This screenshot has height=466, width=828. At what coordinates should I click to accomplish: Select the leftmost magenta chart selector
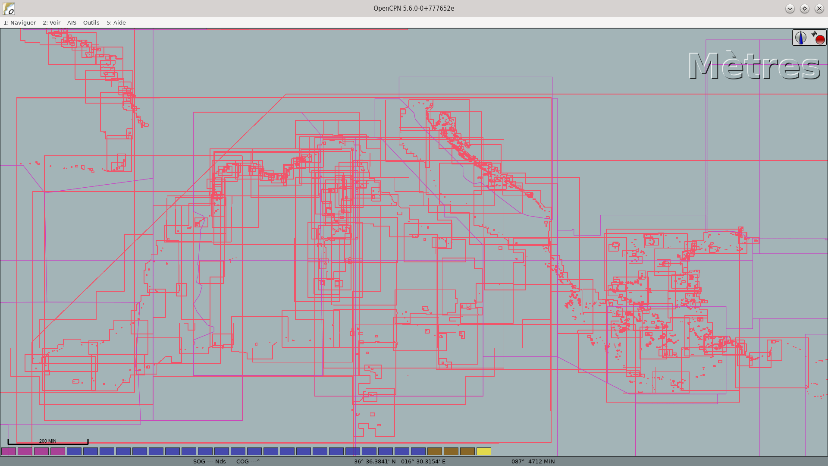(9, 451)
